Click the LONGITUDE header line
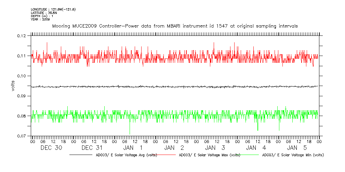 coord(53,9)
